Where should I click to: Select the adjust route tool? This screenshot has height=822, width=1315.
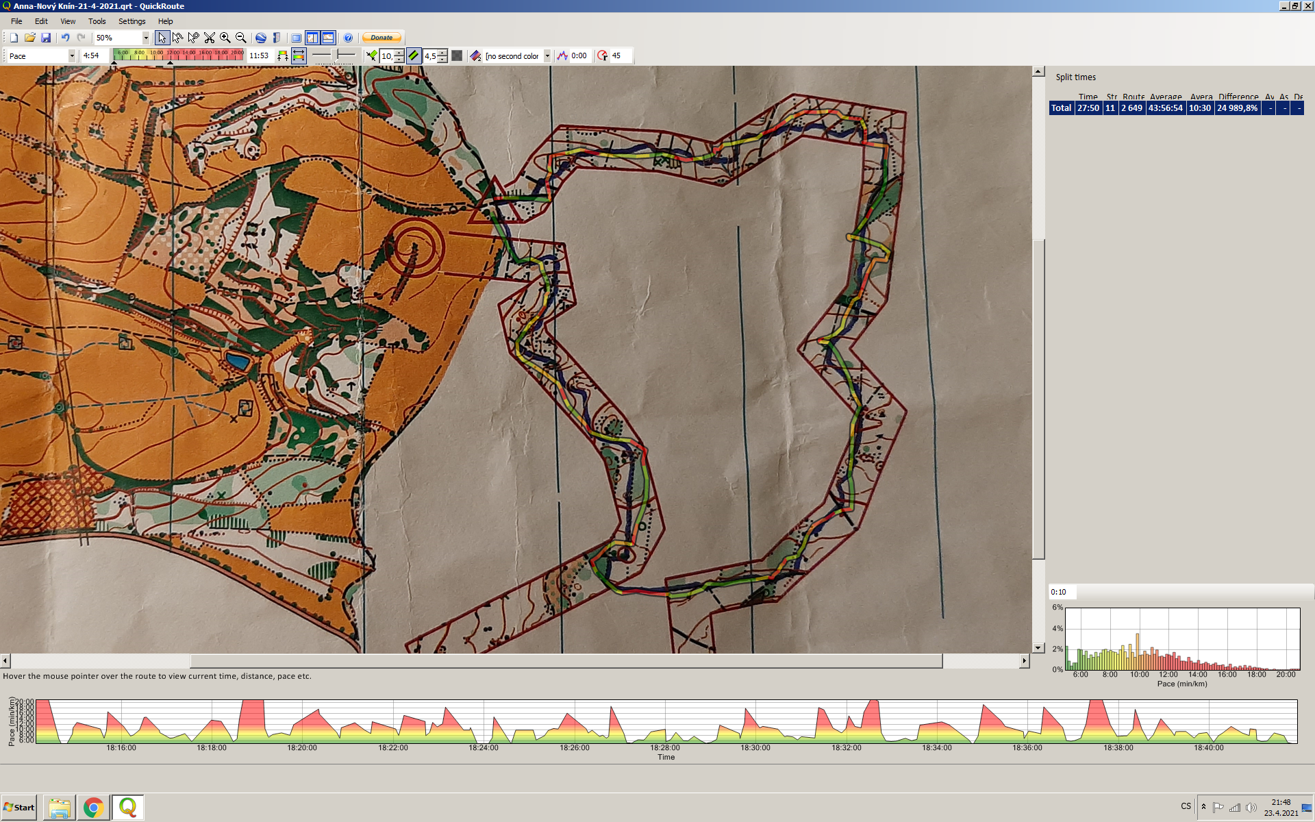178,38
